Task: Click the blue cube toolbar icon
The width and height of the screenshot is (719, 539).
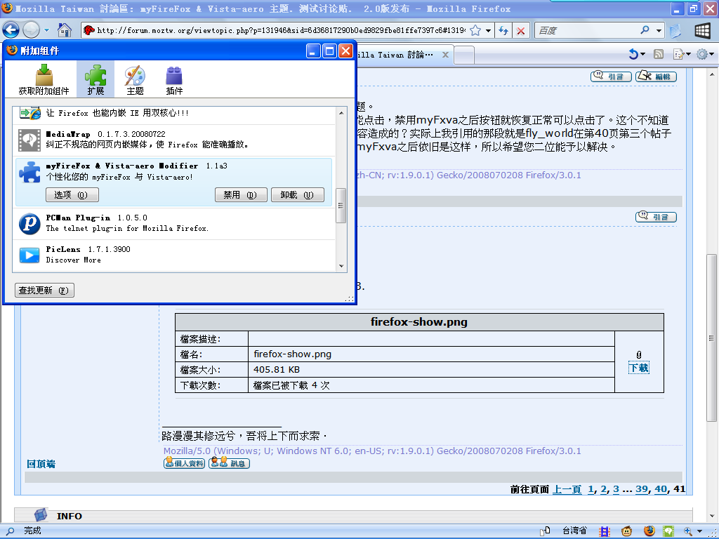Action: tap(675, 30)
